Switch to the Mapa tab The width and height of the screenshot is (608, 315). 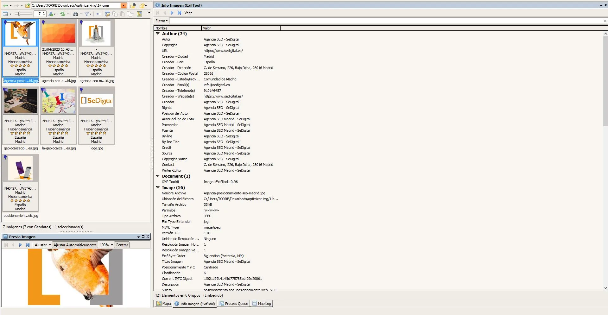(x=164, y=304)
